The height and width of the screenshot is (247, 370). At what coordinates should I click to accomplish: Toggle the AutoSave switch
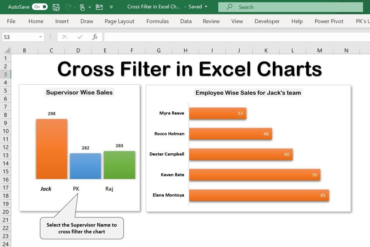coord(40,7)
